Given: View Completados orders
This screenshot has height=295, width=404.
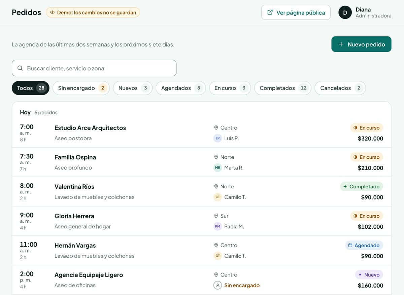Looking at the screenshot, I should (283, 88).
